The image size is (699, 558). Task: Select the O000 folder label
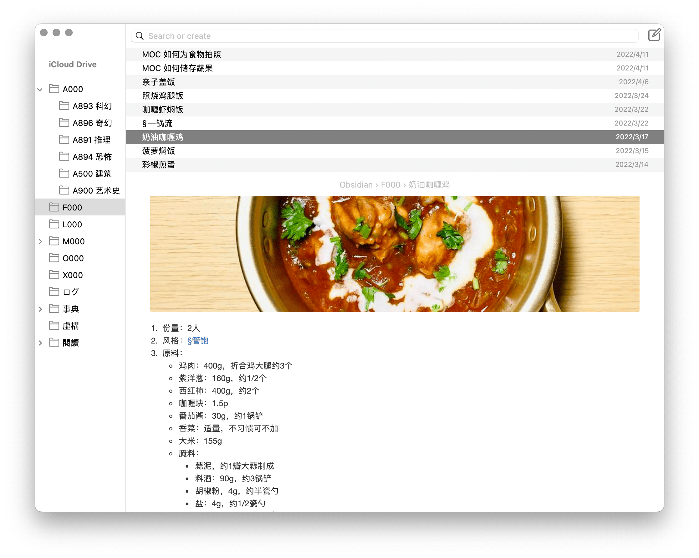pos(73,258)
